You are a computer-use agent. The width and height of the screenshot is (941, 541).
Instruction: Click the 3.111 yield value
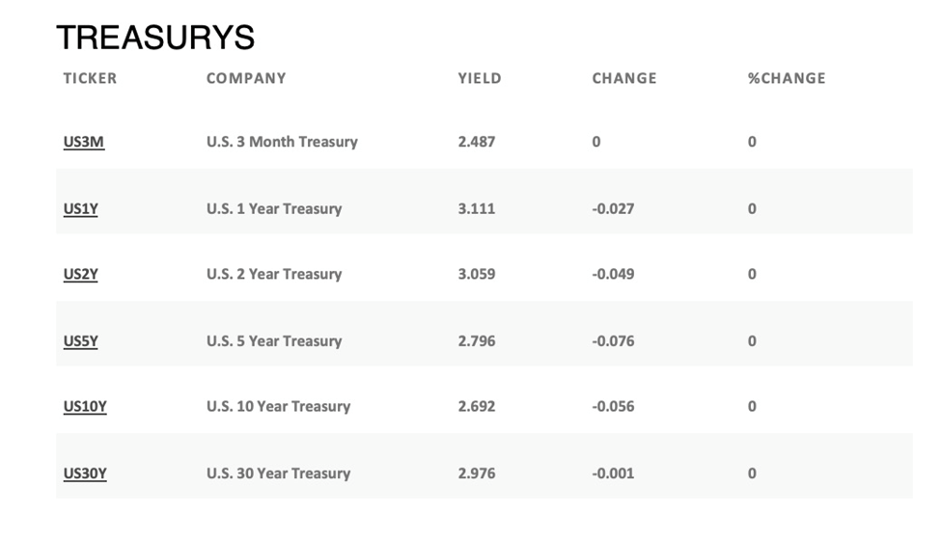pyautogui.click(x=477, y=208)
